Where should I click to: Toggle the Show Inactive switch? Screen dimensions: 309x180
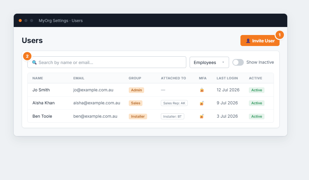point(238,62)
